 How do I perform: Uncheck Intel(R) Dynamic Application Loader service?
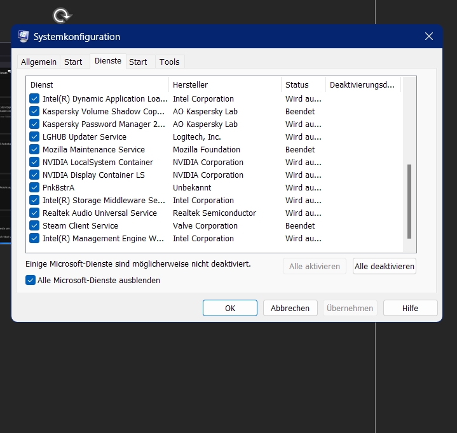click(x=34, y=98)
